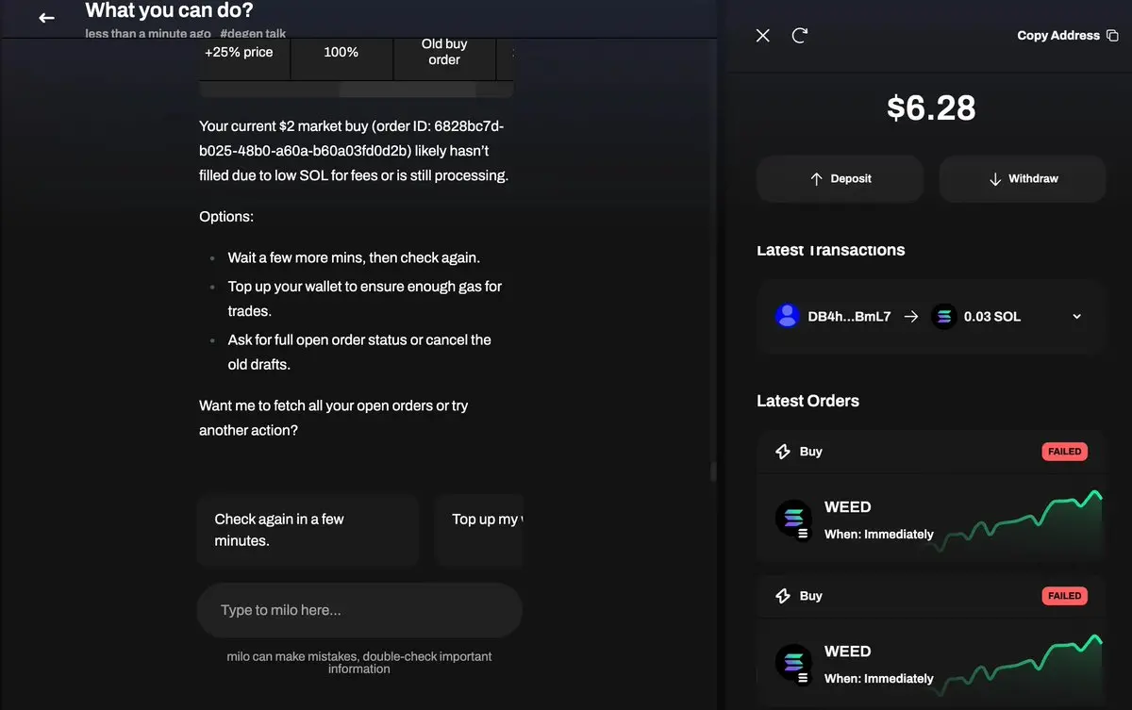The height and width of the screenshot is (710, 1132).
Task: Click the Solana icon next to 0.03 SOL
Action: click(x=943, y=316)
